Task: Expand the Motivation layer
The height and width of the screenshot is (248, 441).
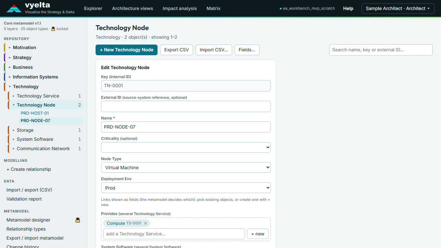Action: click(x=10, y=47)
